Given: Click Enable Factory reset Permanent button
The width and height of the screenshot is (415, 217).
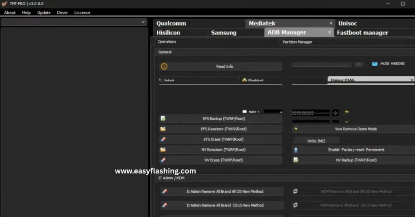Looking at the screenshot, I should click(353, 150).
